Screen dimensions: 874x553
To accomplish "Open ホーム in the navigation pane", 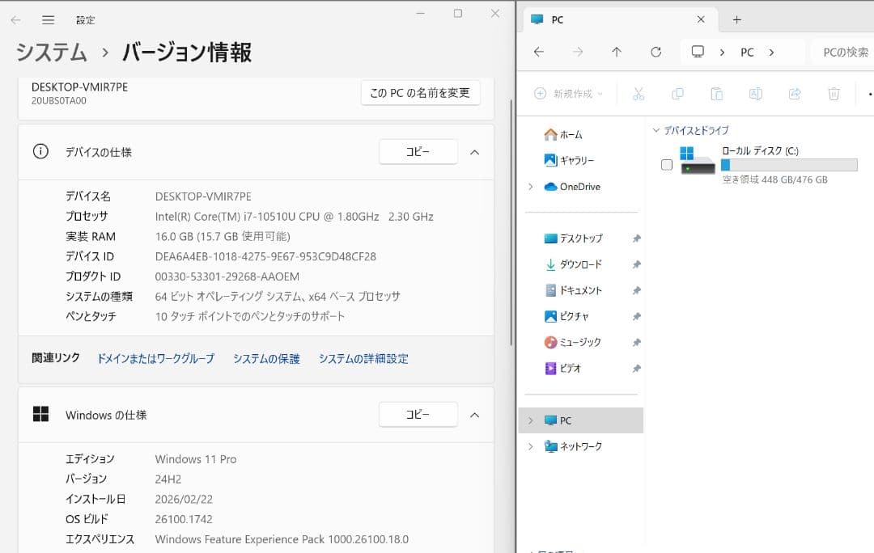I will pos(563,135).
